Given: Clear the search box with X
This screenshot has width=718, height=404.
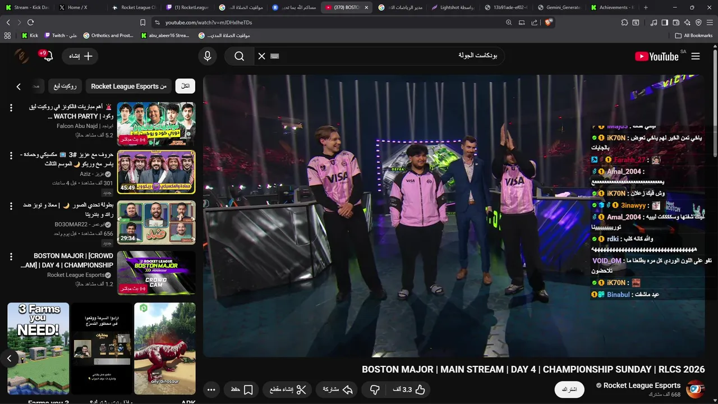Looking at the screenshot, I should tap(261, 56).
